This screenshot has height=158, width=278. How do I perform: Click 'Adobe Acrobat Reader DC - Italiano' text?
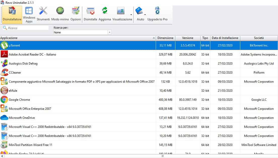[32, 55]
